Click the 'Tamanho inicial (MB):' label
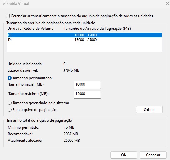 pyautogui.click(x=26, y=84)
